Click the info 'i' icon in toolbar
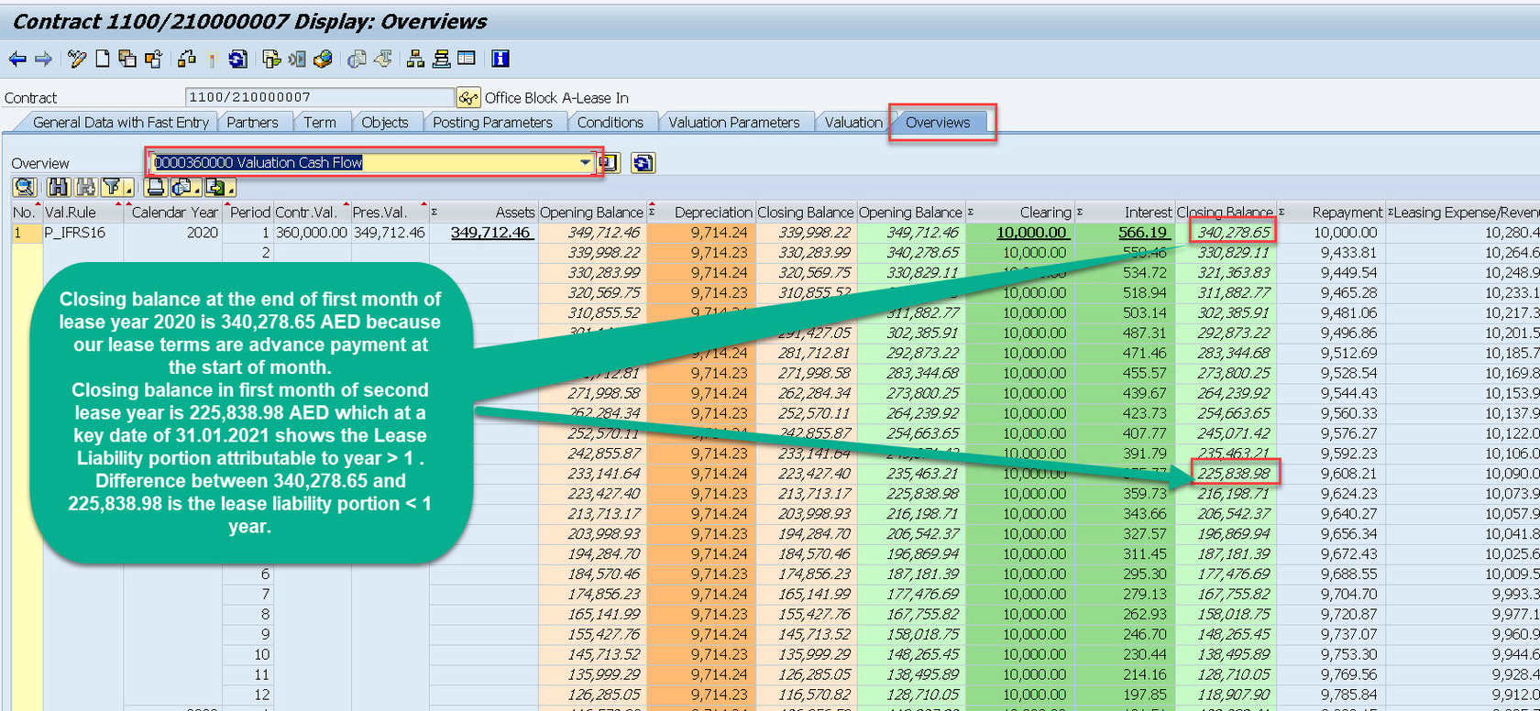The image size is (1540, 711). coord(500,60)
